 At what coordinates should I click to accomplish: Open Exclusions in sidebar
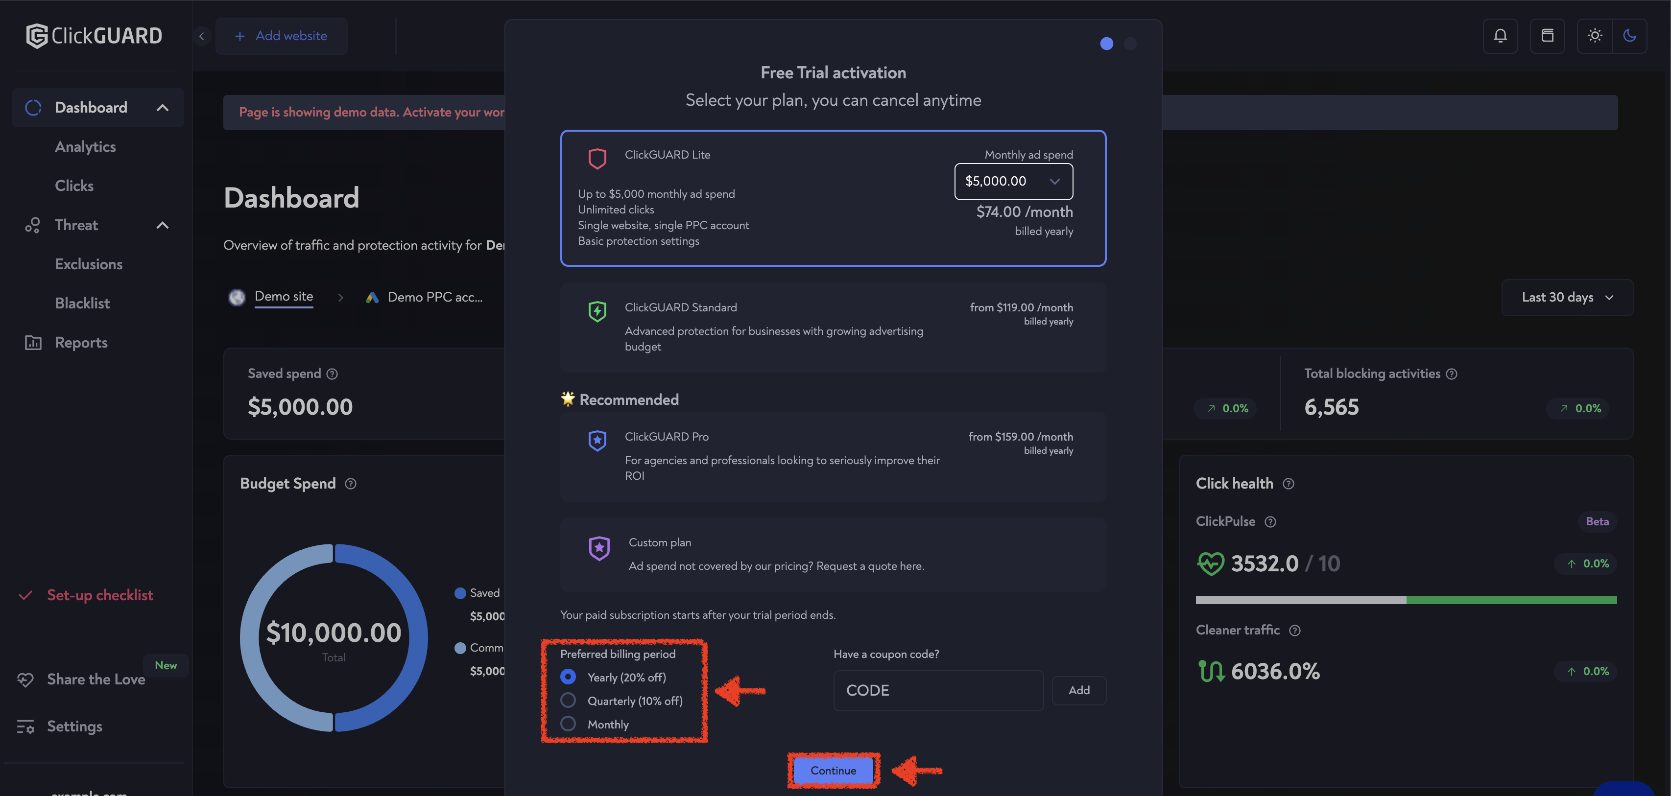(89, 264)
